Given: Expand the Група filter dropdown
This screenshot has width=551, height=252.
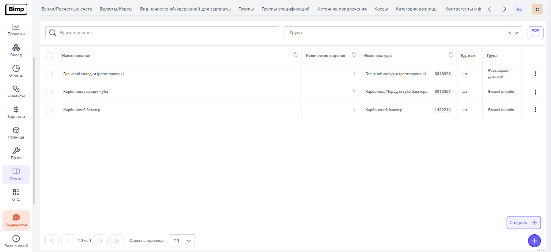Looking at the screenshot, I should point(516,33).
